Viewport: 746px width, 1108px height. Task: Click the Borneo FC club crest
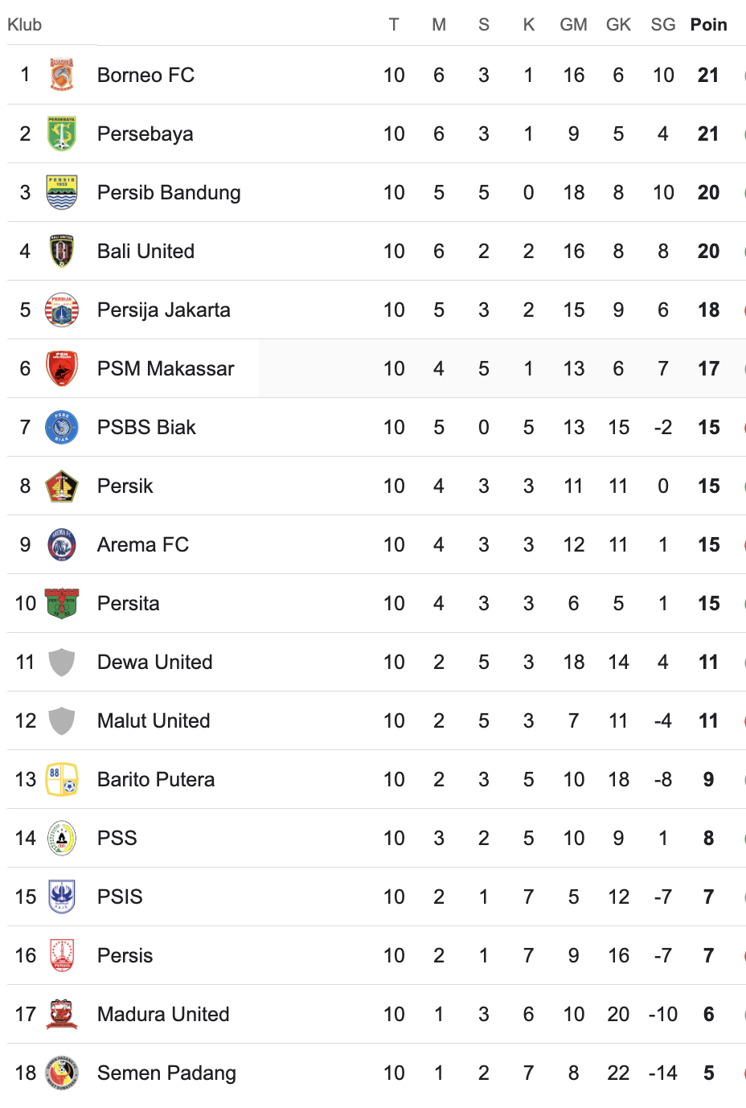click(62, 75)
